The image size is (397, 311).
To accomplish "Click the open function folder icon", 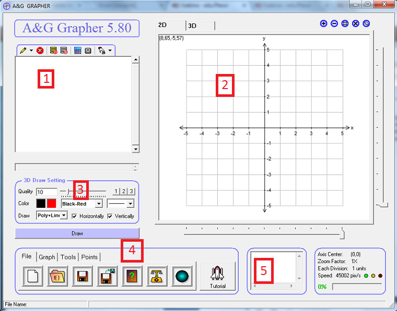I will (57, 276).
